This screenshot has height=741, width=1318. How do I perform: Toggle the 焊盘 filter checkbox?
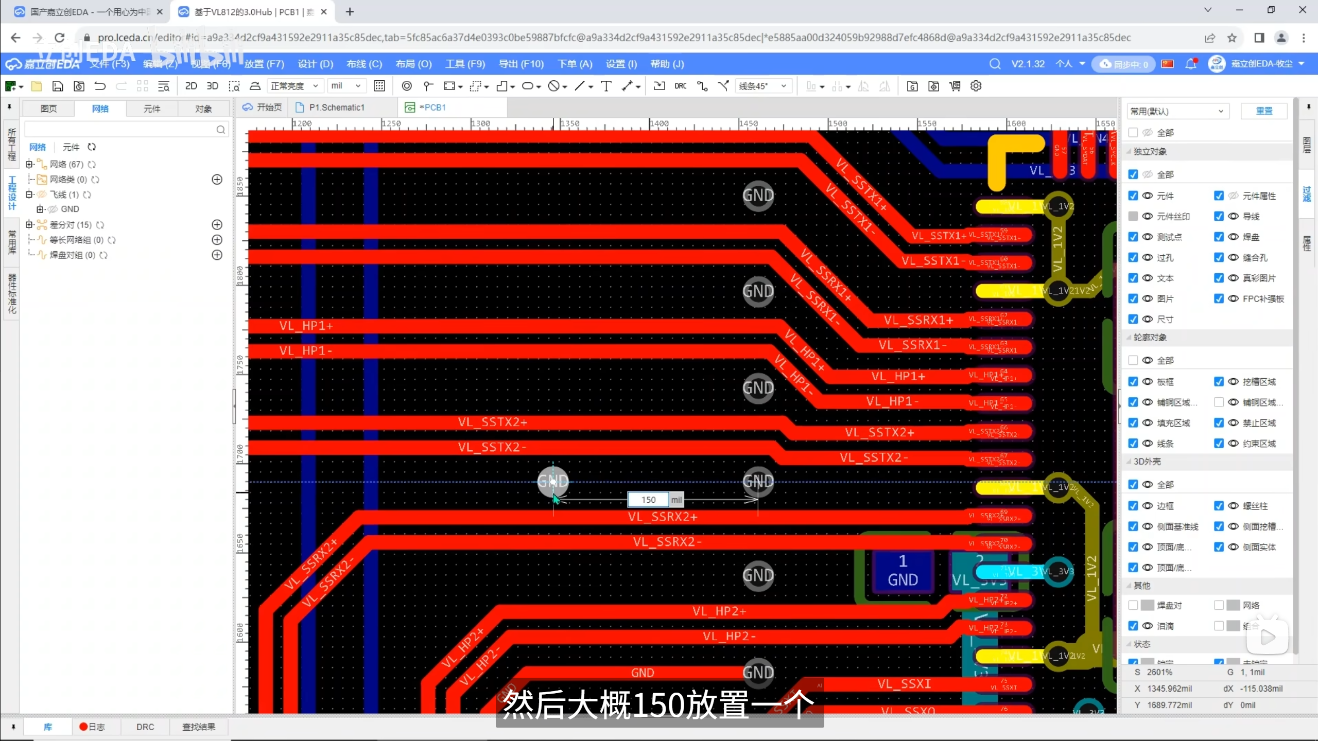click(1218, 237)
